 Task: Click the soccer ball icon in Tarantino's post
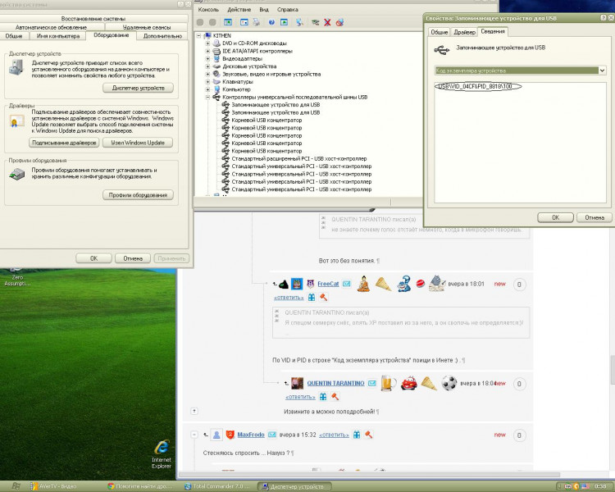point(449,383)
